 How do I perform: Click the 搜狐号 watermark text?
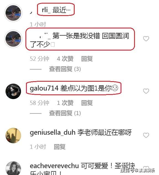(x=127, y=170)
